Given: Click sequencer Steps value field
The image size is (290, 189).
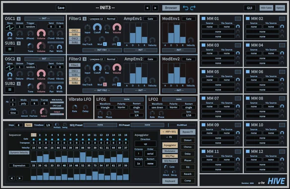Looking at the screenshot, I should coord(18,125).
